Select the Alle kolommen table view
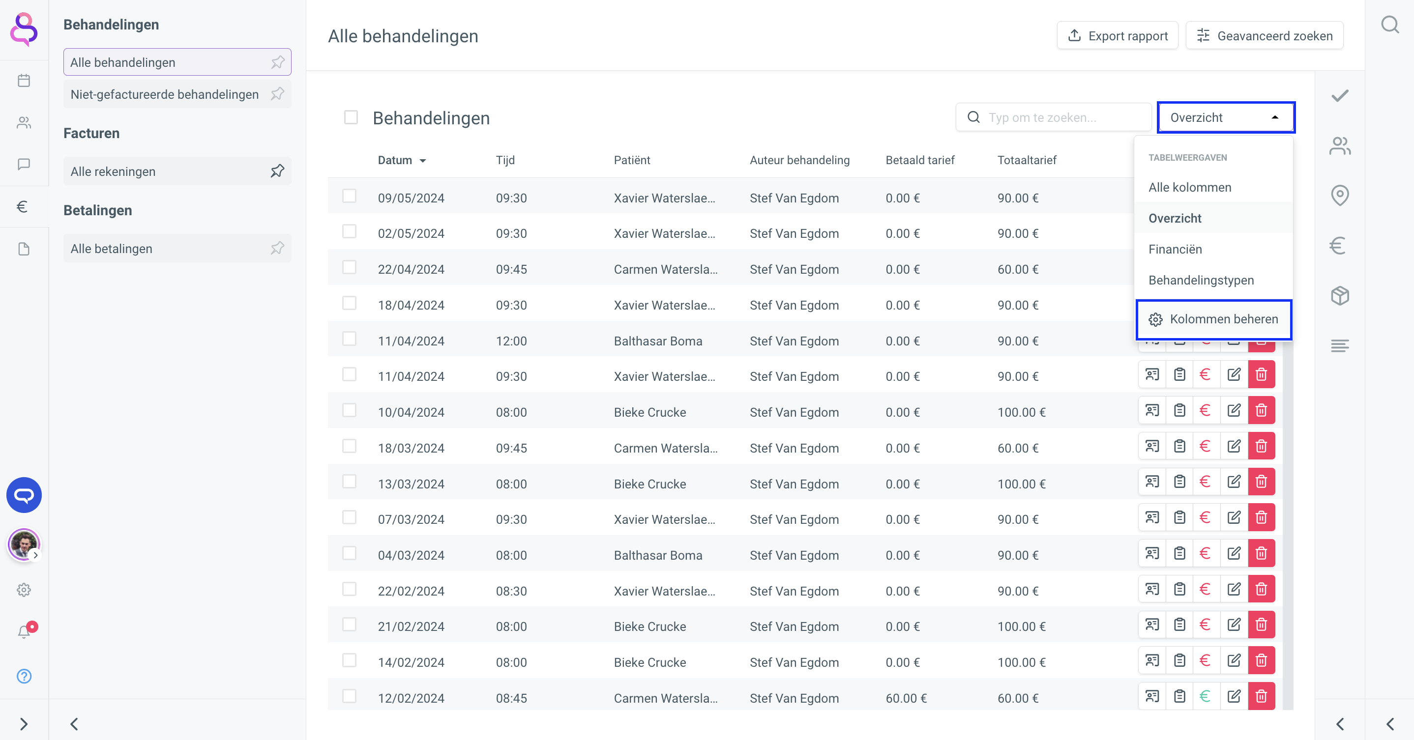This screenshot has height=740, width=1414. (x=1213, y=187)
